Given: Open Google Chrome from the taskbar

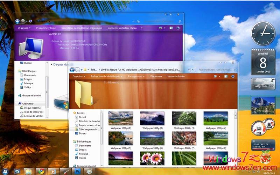Looking at the screenshot, I should tap(41, 172).
